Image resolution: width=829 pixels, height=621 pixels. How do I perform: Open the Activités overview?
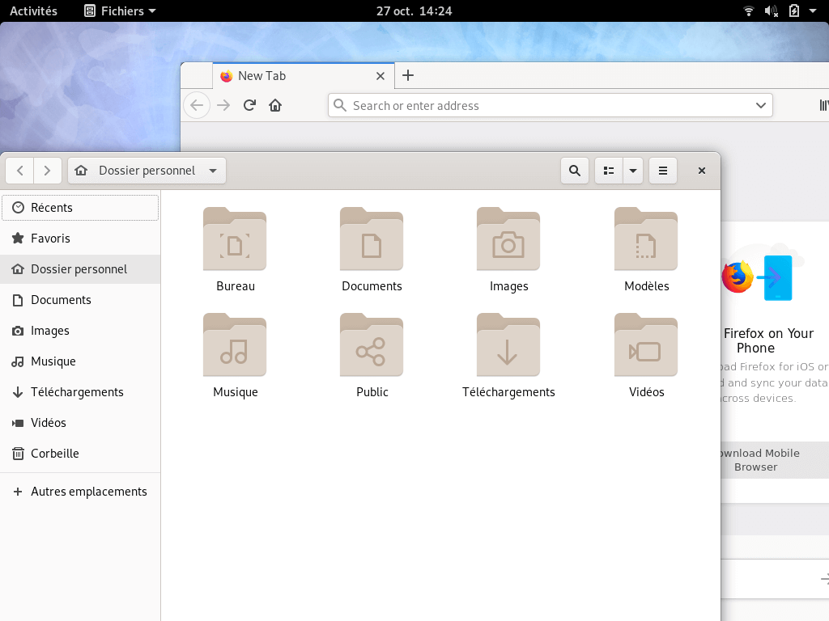pos(33,11)
